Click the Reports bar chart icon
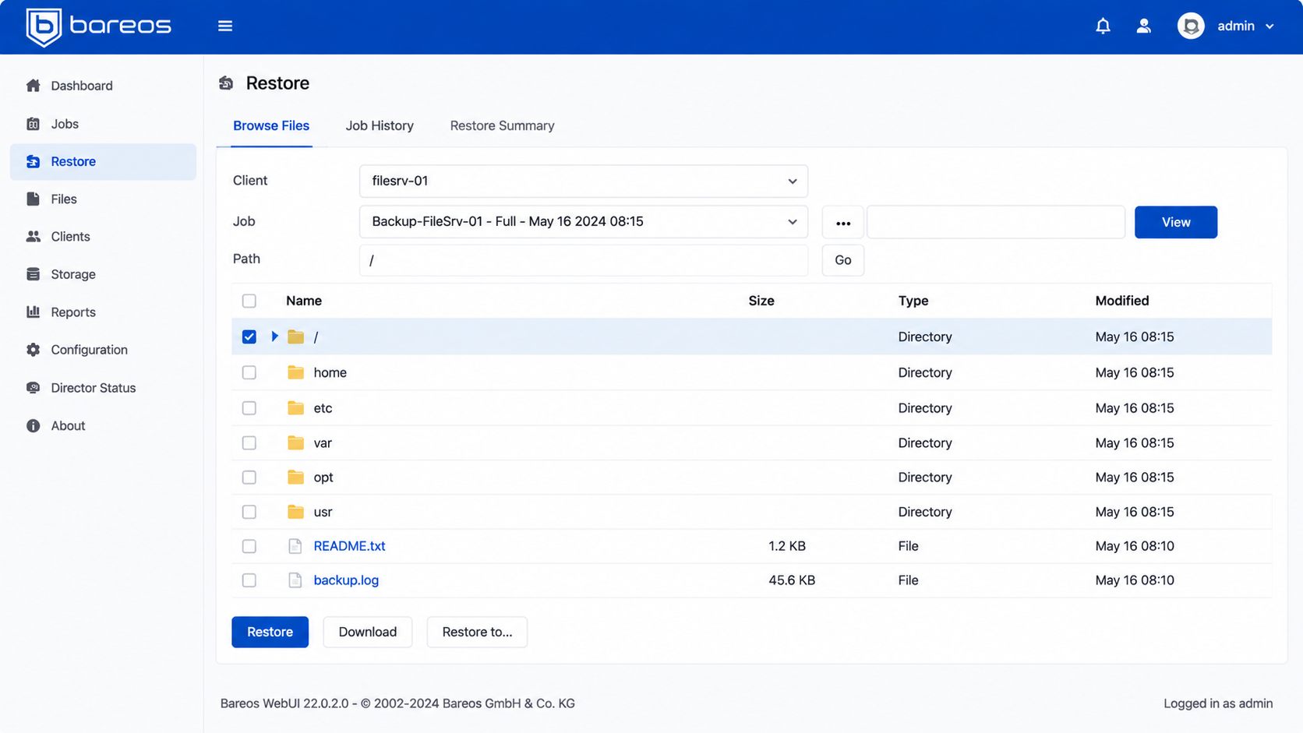Screen dimensions: 1303x733 33,312
